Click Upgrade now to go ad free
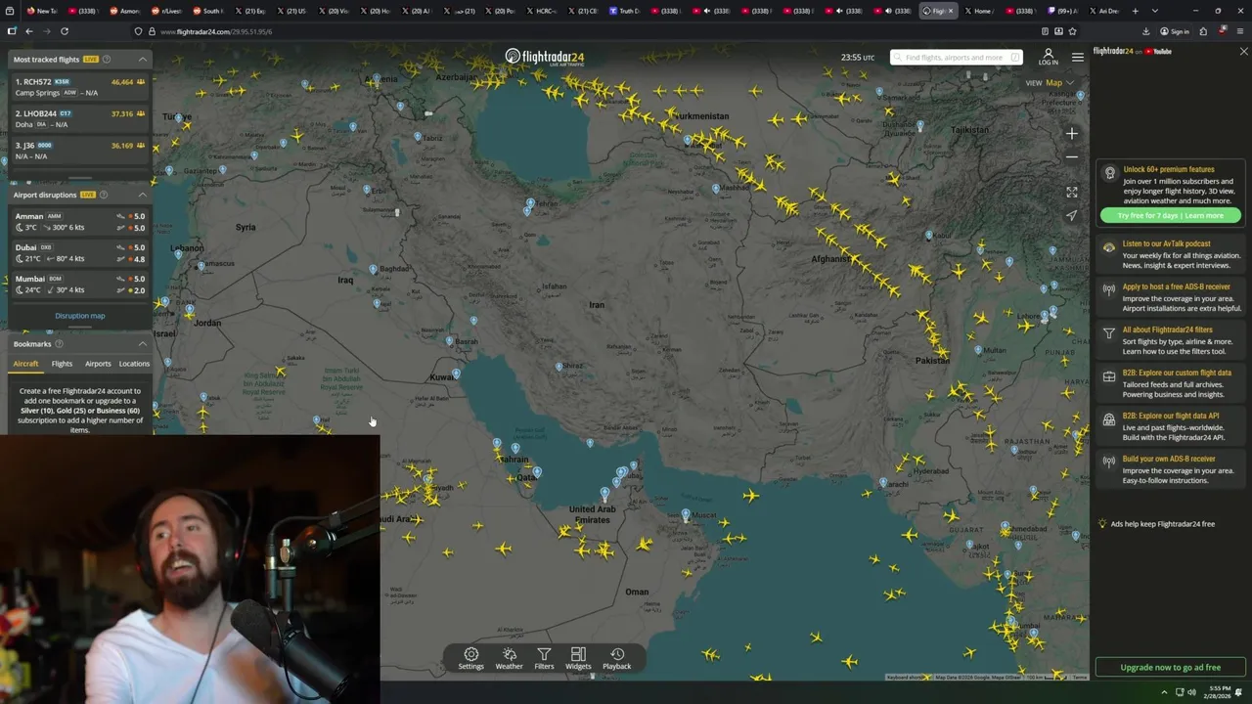Screen dimensions: 1252x704 point(1170,667)
